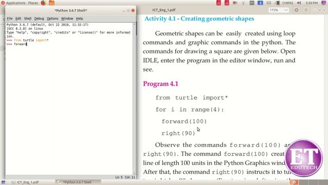Minimize the Python 3.6.7 Shell window
This screenshot has height=185, width=328.
(124, 10)
